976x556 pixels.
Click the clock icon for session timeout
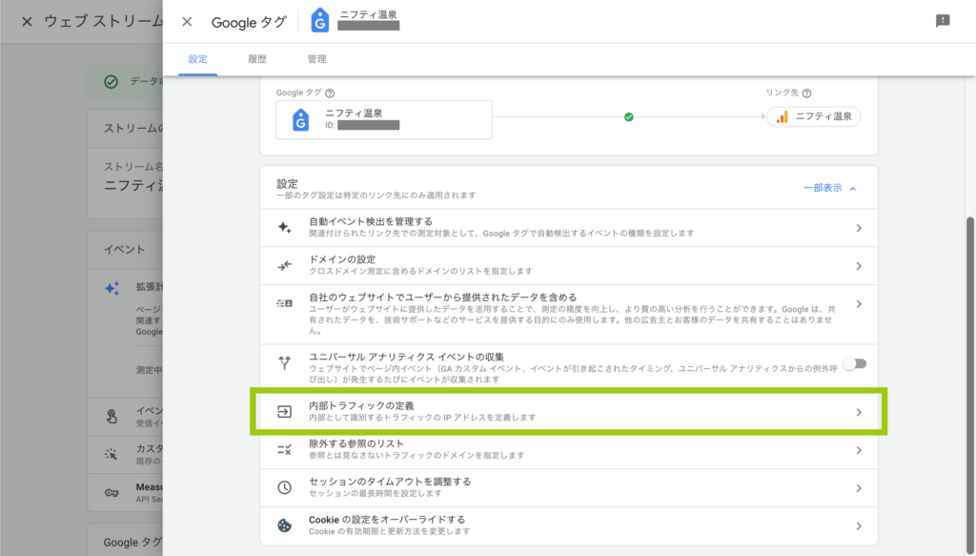click(284, 487)
